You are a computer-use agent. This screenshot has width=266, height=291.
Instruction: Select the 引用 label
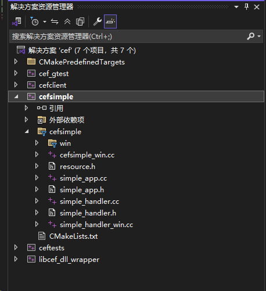[x=56, y=109]
